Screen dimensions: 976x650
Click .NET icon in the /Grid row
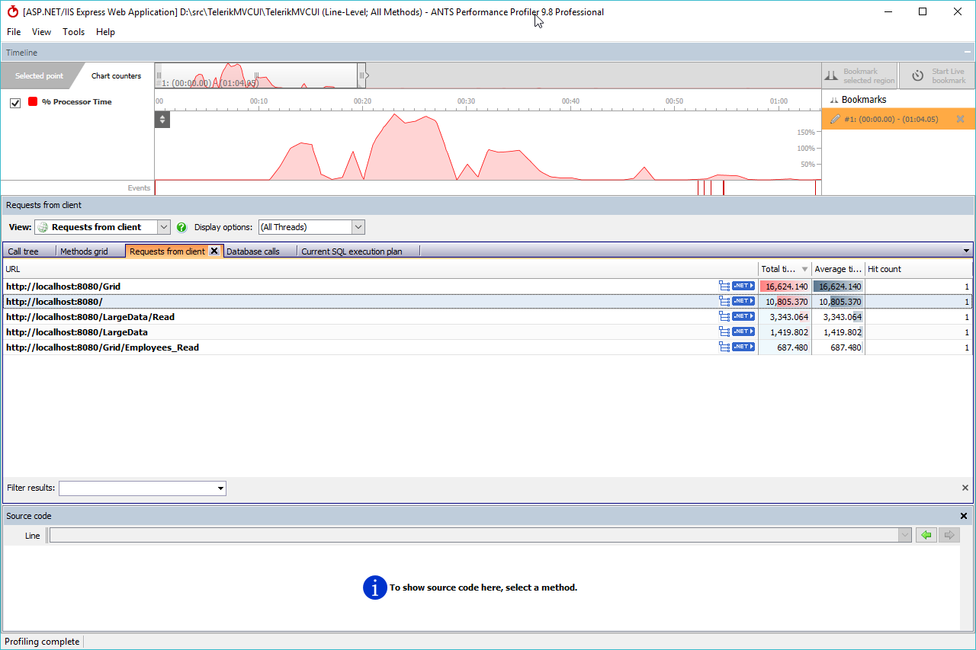(x=743, y=286)
